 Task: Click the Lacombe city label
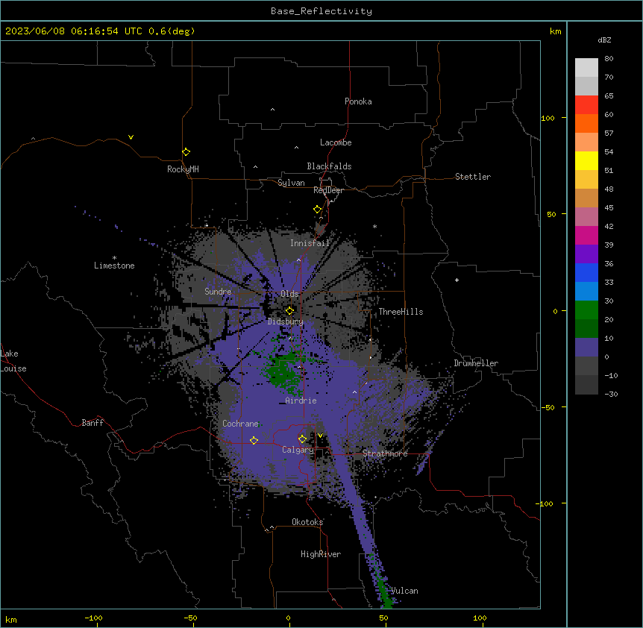click(x=336, y=142)
